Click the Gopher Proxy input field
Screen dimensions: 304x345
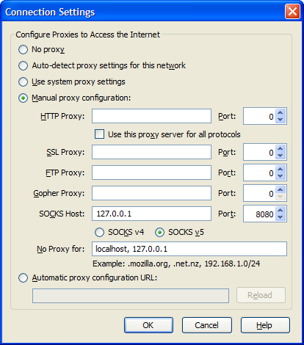tap(151, 193)
